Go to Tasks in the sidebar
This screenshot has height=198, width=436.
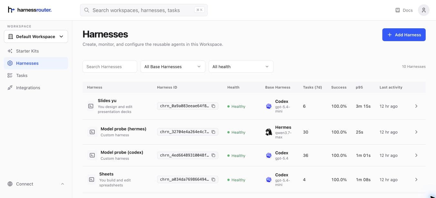[x=36, y=76]
